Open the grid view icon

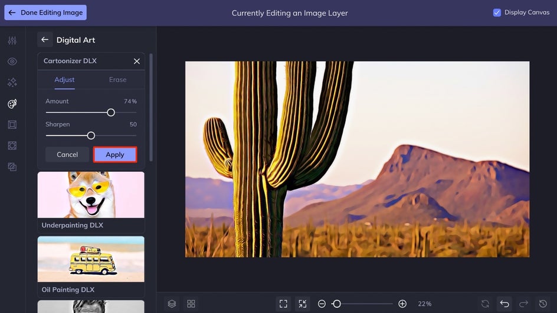191,304
